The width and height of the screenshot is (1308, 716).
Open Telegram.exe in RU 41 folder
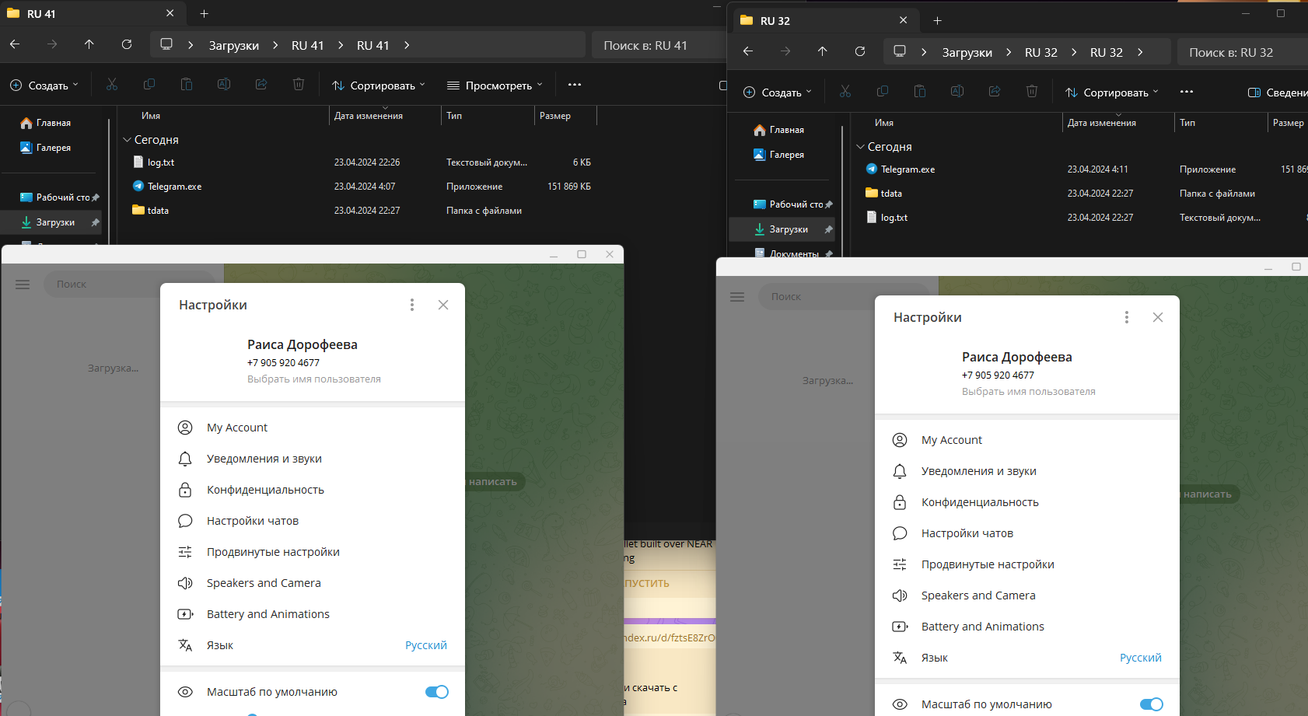[174, 187]
